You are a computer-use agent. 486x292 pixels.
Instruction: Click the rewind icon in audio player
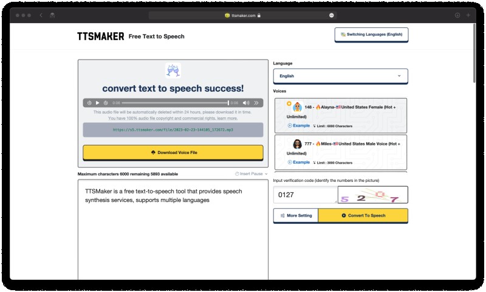(89, 103)
